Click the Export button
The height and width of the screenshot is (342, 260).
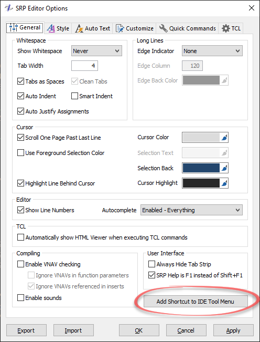pos(26,330)
